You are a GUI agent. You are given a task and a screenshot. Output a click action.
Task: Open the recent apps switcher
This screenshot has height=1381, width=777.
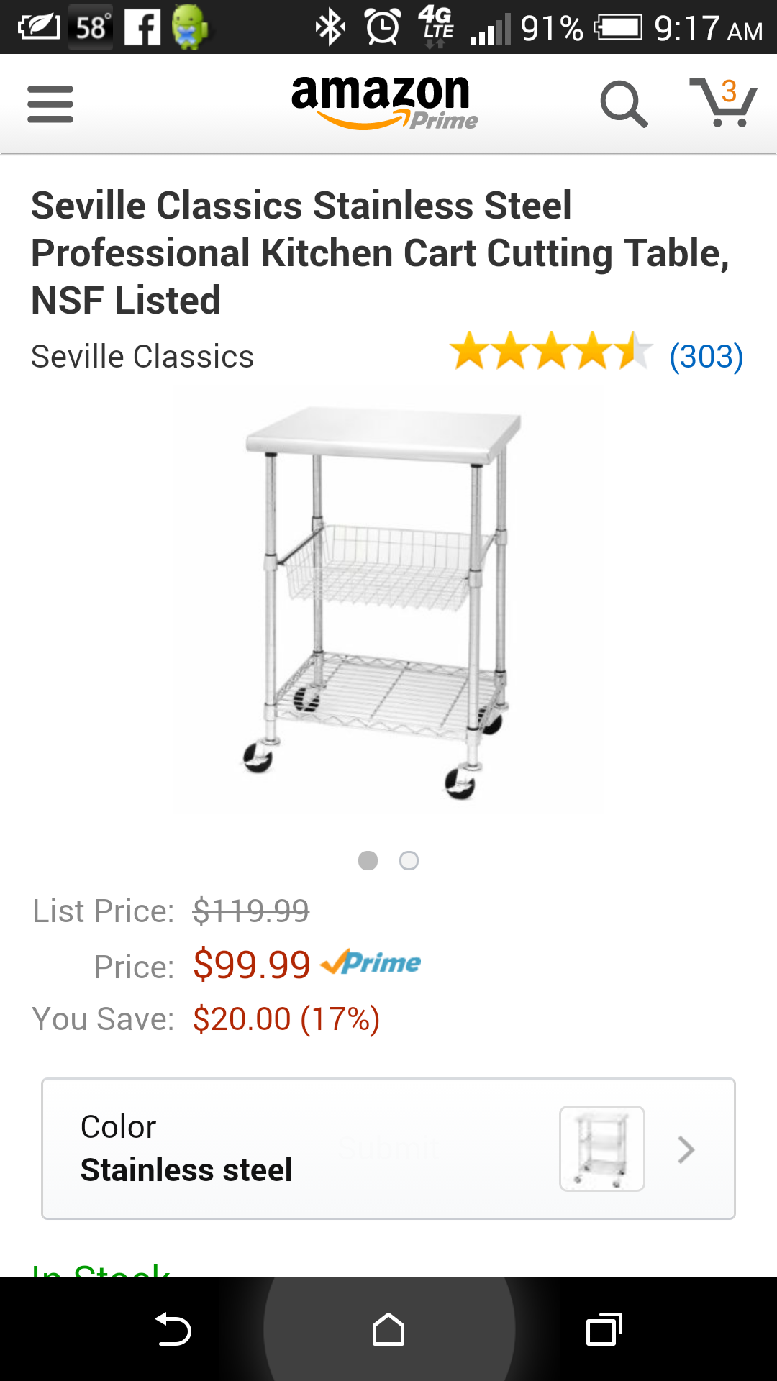[x=604, y=1329]
